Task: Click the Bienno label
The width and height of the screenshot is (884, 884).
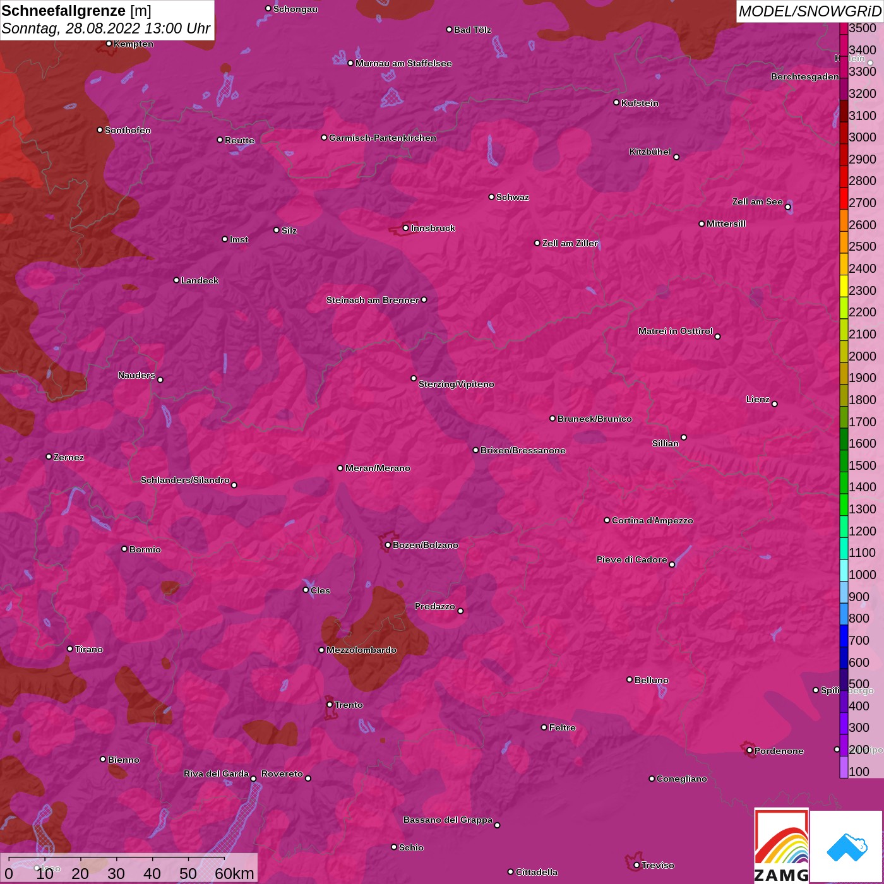Action: [124, 760]
